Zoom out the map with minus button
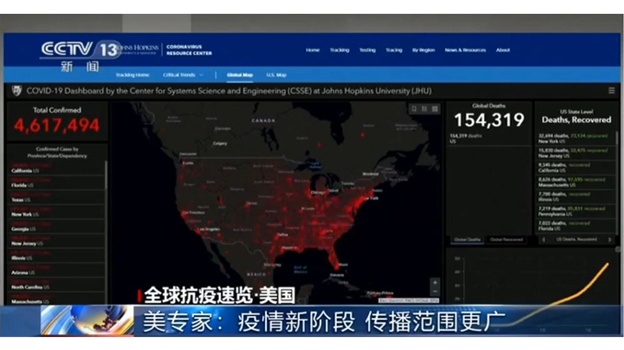This screenshot has height=350, width=624. 435,291
